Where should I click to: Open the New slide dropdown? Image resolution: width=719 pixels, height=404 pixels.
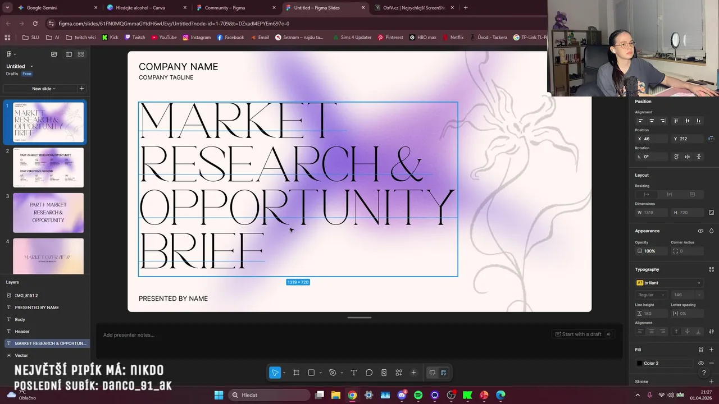pos(43,89)
